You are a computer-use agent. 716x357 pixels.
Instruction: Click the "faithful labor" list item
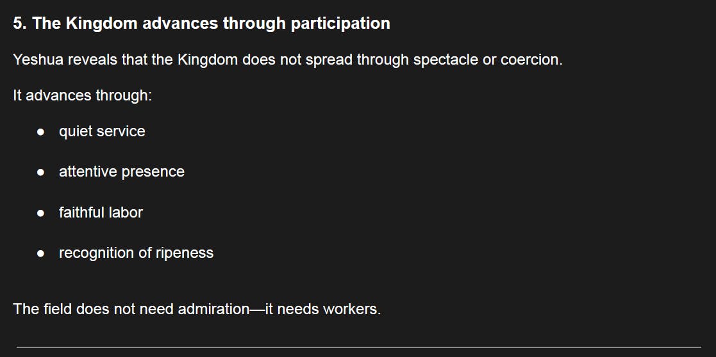(101, 212)
